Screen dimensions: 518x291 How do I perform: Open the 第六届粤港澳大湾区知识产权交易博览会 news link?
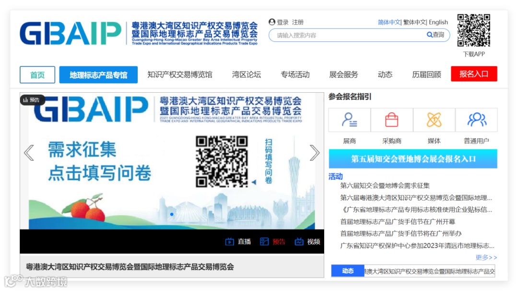(x=416, y=198)
